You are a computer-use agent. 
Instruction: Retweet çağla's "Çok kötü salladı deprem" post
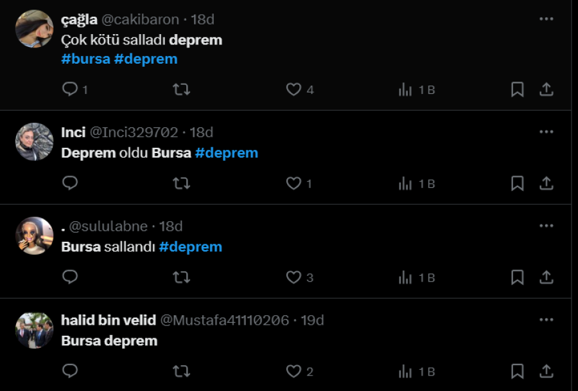click(181, 89)
